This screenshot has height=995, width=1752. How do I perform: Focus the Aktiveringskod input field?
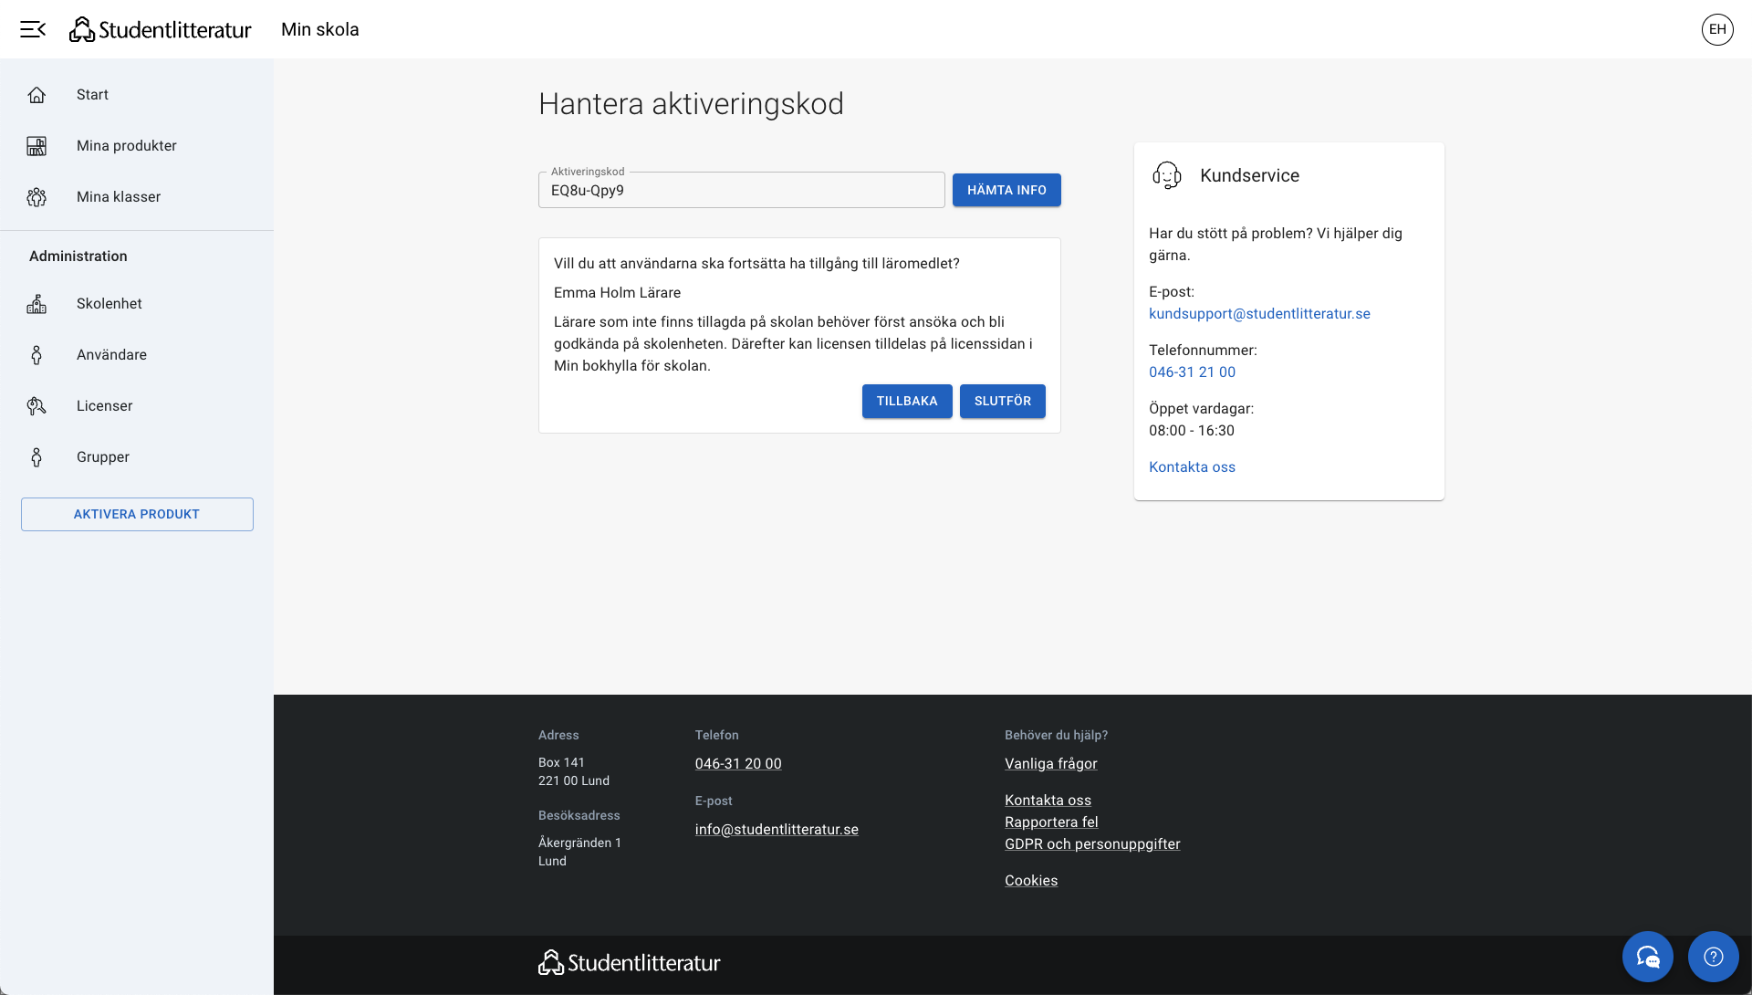[x=741, y=191]
